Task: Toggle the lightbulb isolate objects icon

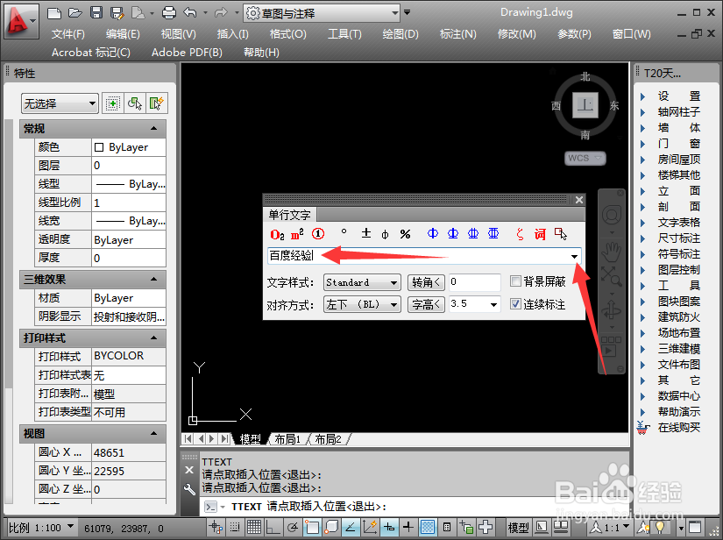Action: click(x=660, y=527)
